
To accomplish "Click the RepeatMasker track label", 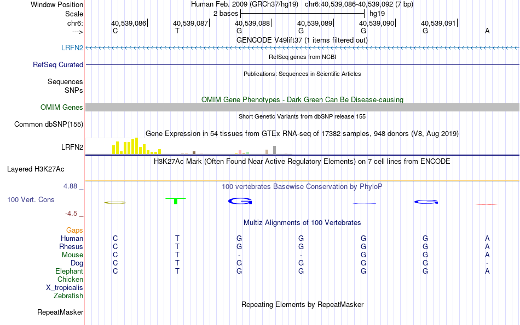I will pyautogui.click(x=60, y=312).
